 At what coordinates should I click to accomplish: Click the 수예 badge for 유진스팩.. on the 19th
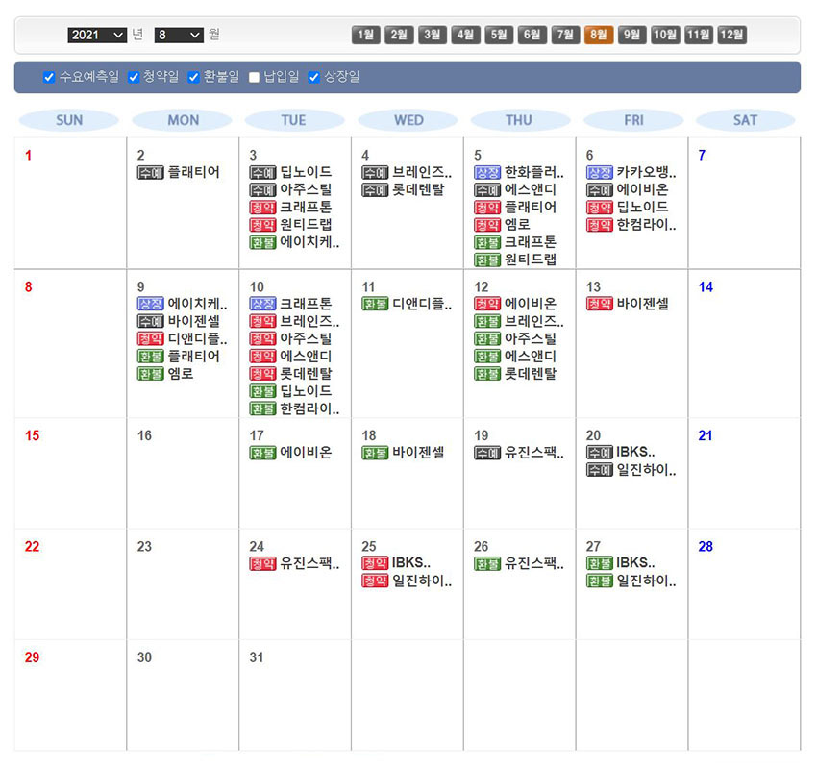pyautogui.click(x=487, y=453)
